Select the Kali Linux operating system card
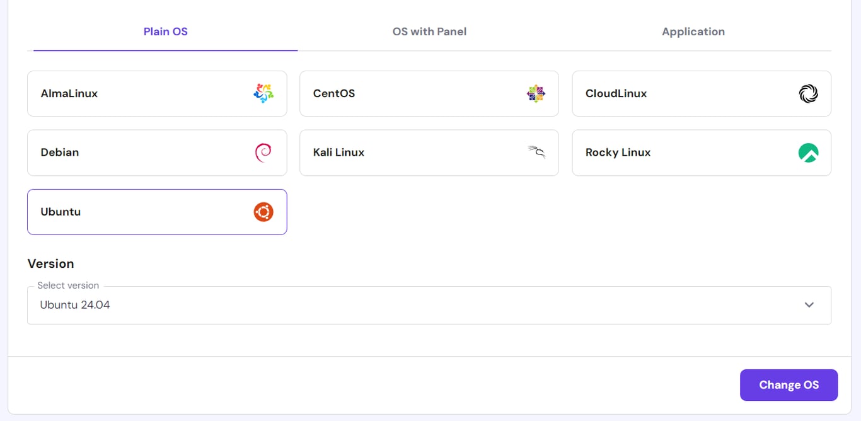Image resolution: width=861 pixels, height=421 pixels. click(x=429, y=153)
